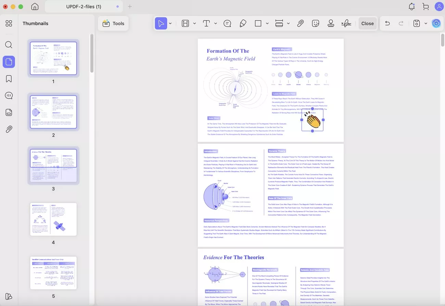Add a new tab with plus button
445x306 pixels.
(130, 7)
